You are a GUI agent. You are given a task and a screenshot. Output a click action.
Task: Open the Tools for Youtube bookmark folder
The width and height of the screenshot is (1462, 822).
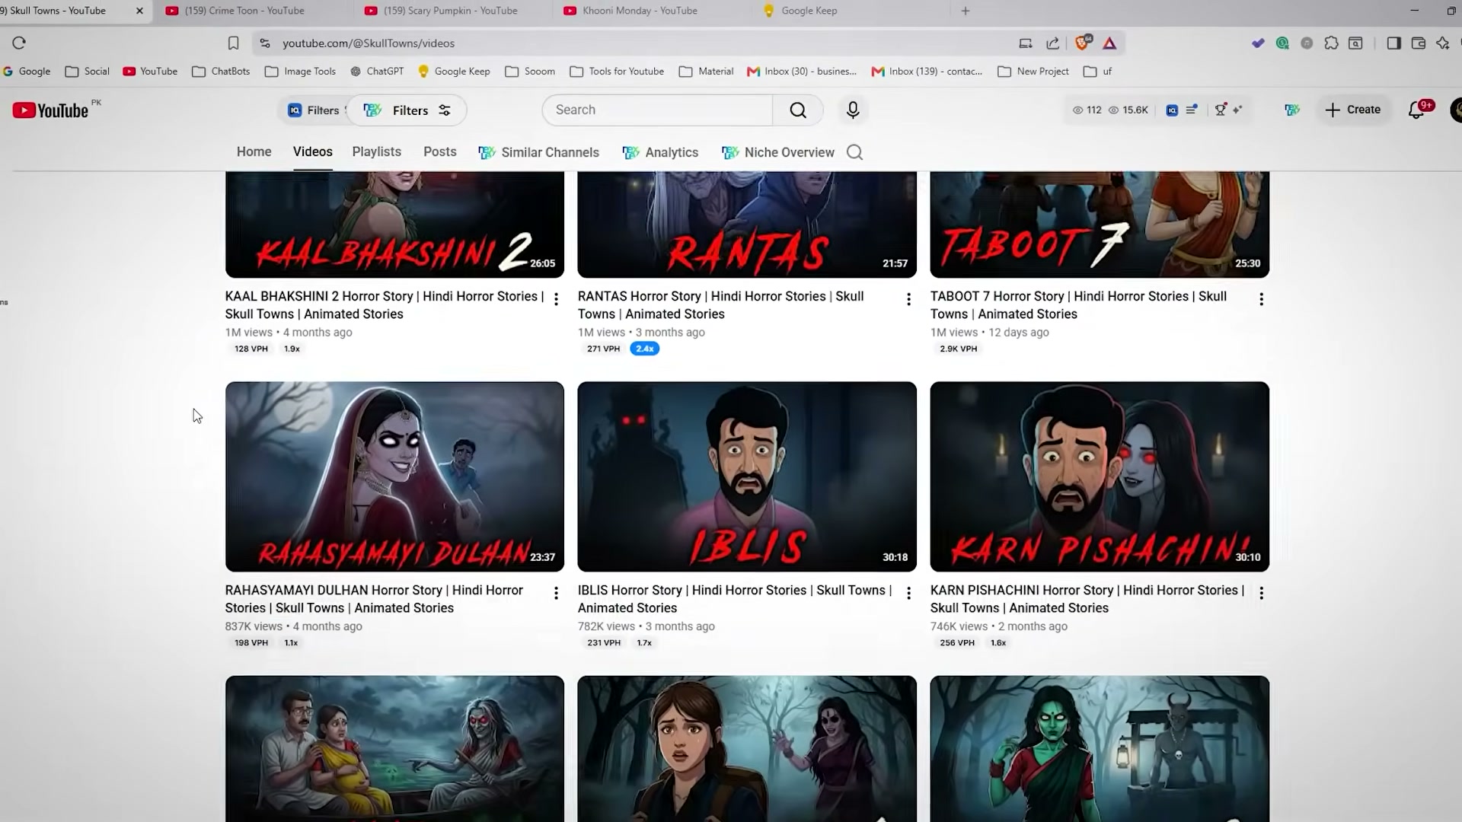(x=617, y=72)
